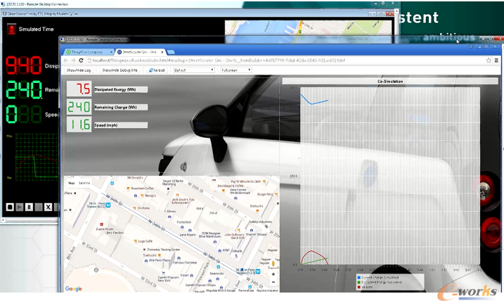Open the Fullscreen dropdown

tap(235, 70)
